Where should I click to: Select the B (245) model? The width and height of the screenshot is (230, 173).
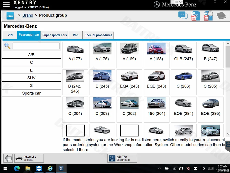(102, 82)
